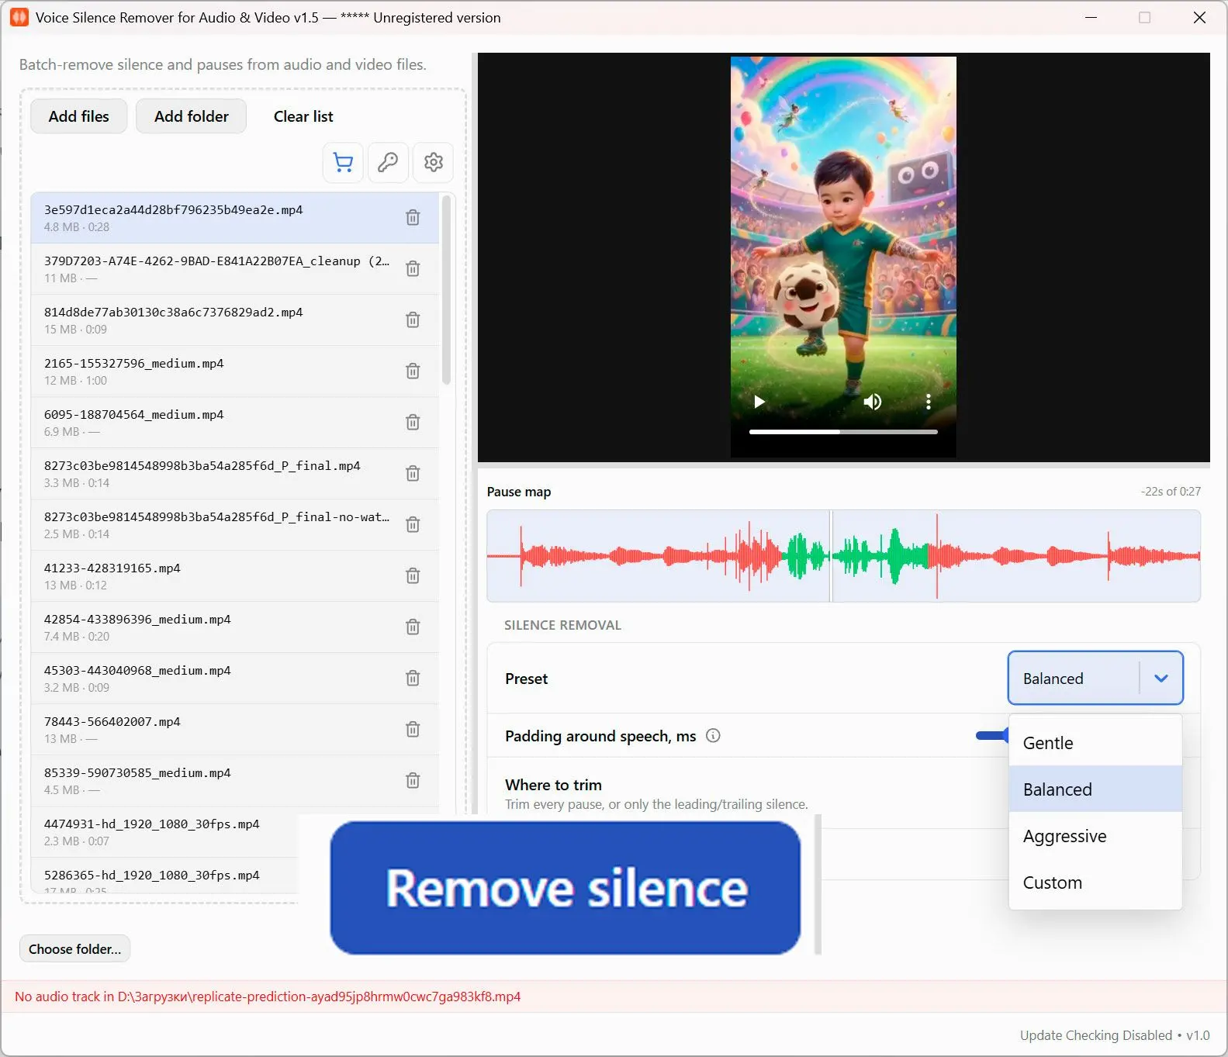
Task: Delete 41233-428319165.mp4 with its trash icon
Action: (x=413, y=575)
